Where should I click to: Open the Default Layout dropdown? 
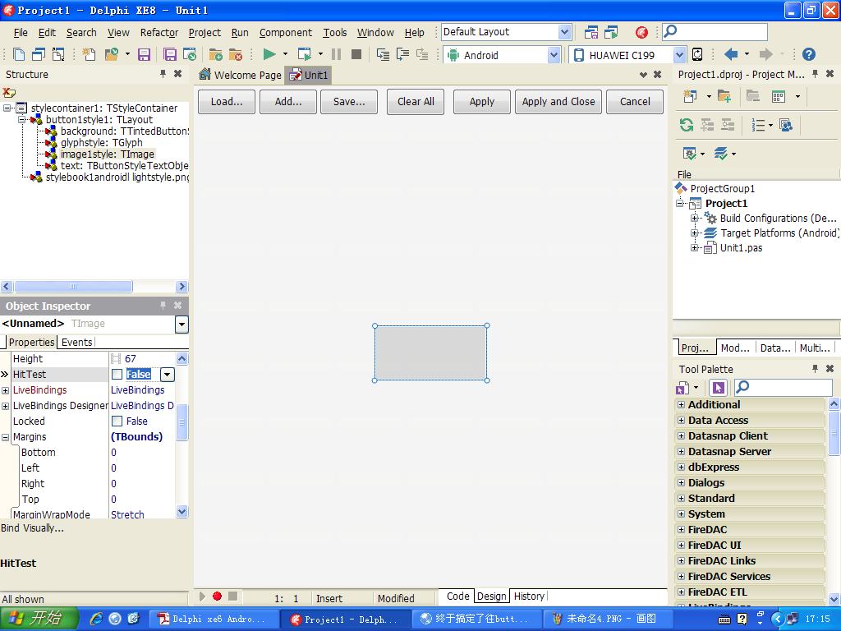564,32
